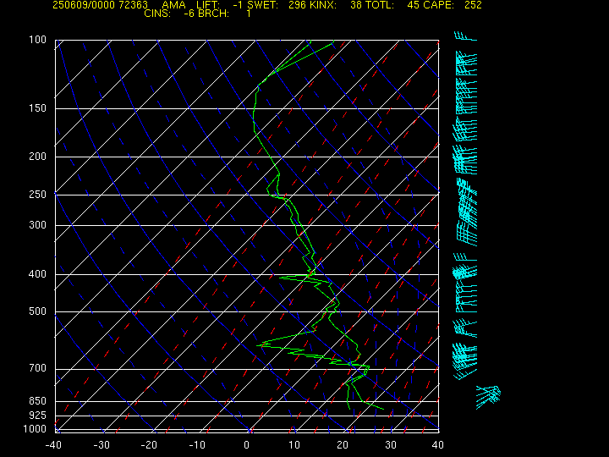This screenshot has height=457, width=609.
Task: Click the 1000 pressure level label
Action: click(x=35, y=429)
